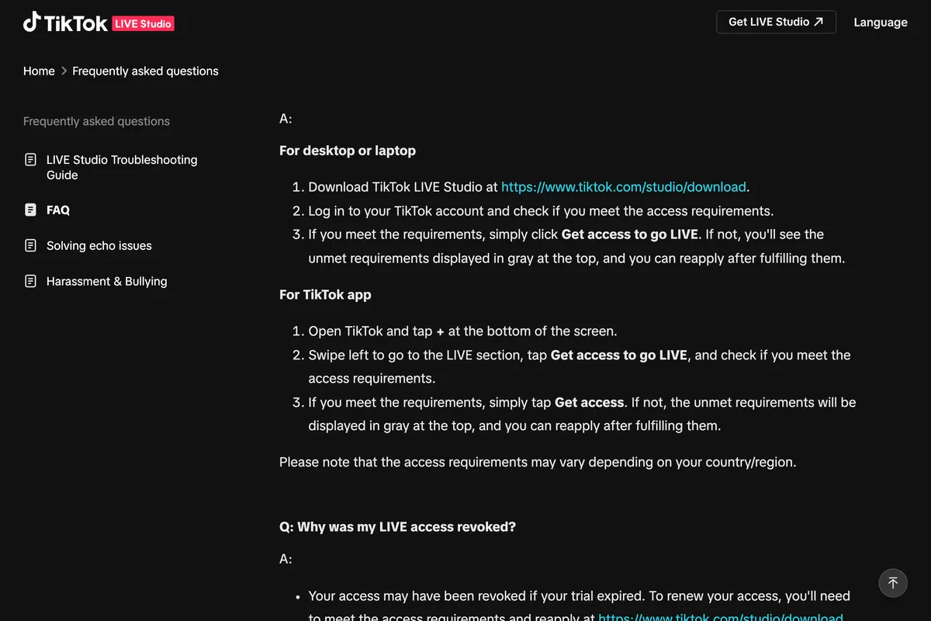The width and height of the screenshot is (931, 621).
Task: Select the FAQ sidebar item
Action: [58, 210]
